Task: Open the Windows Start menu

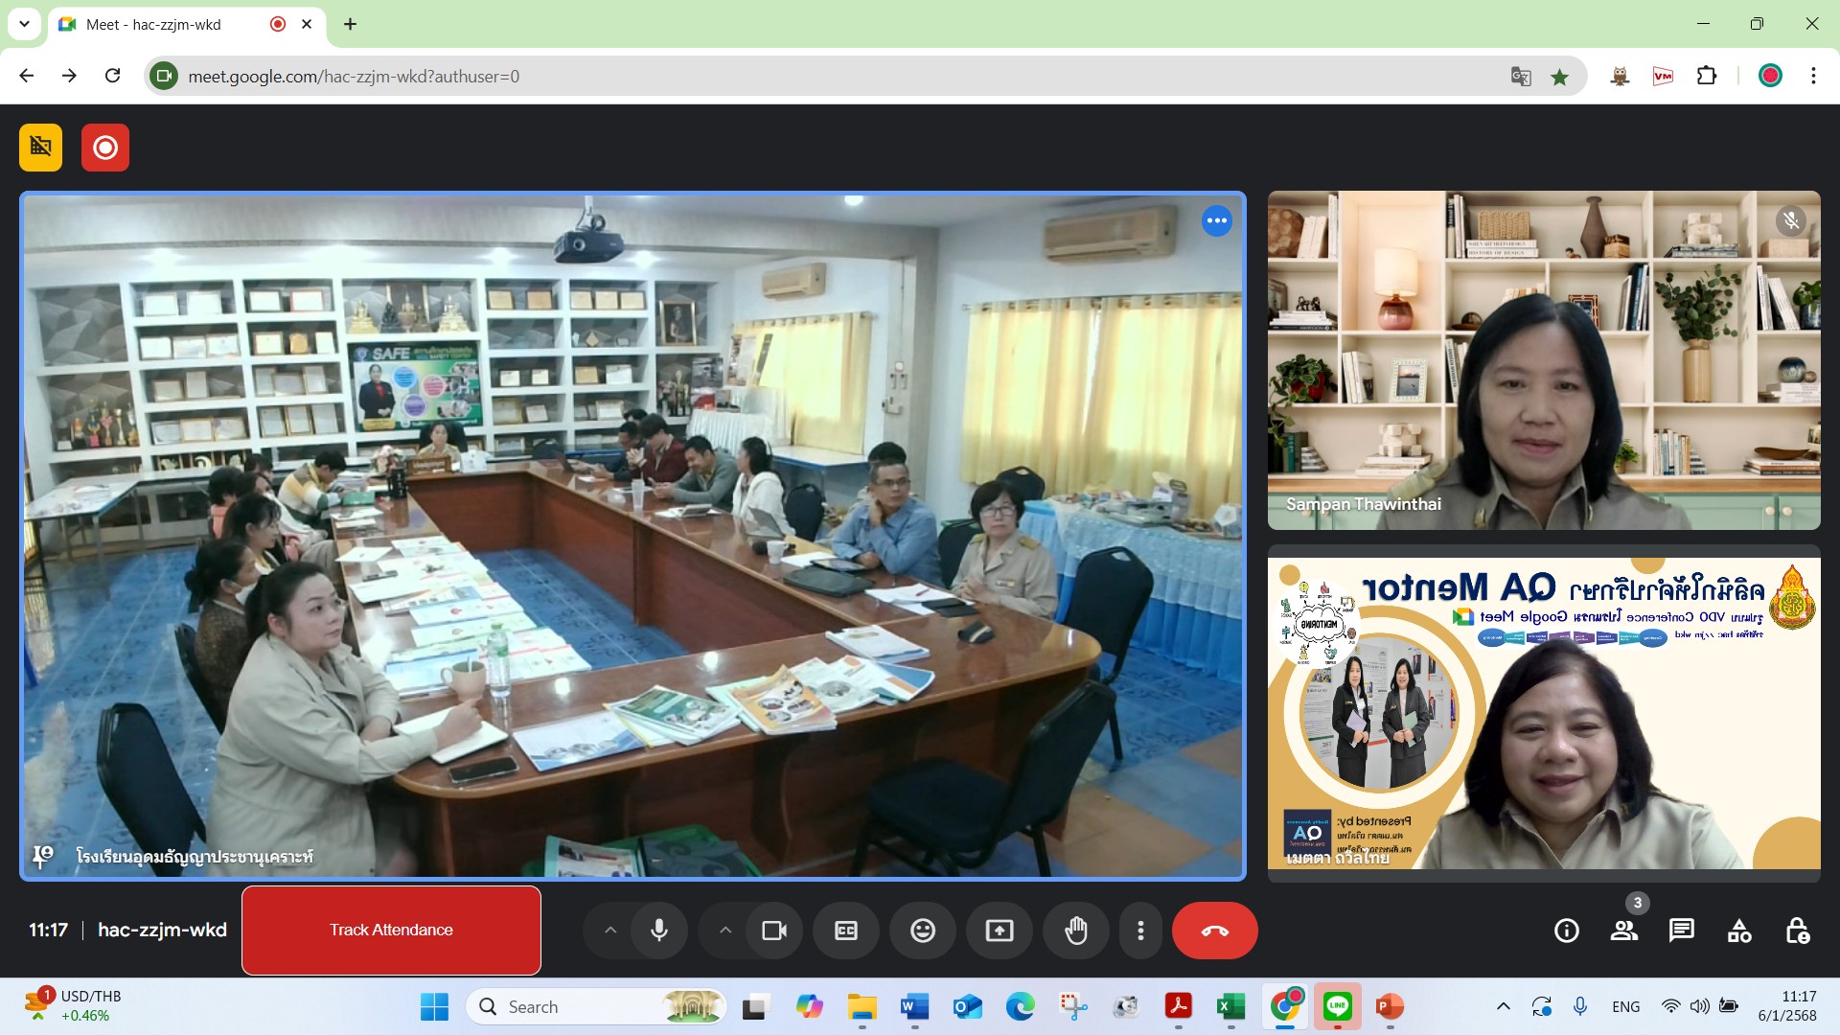Action: (x=434, y=1006)
